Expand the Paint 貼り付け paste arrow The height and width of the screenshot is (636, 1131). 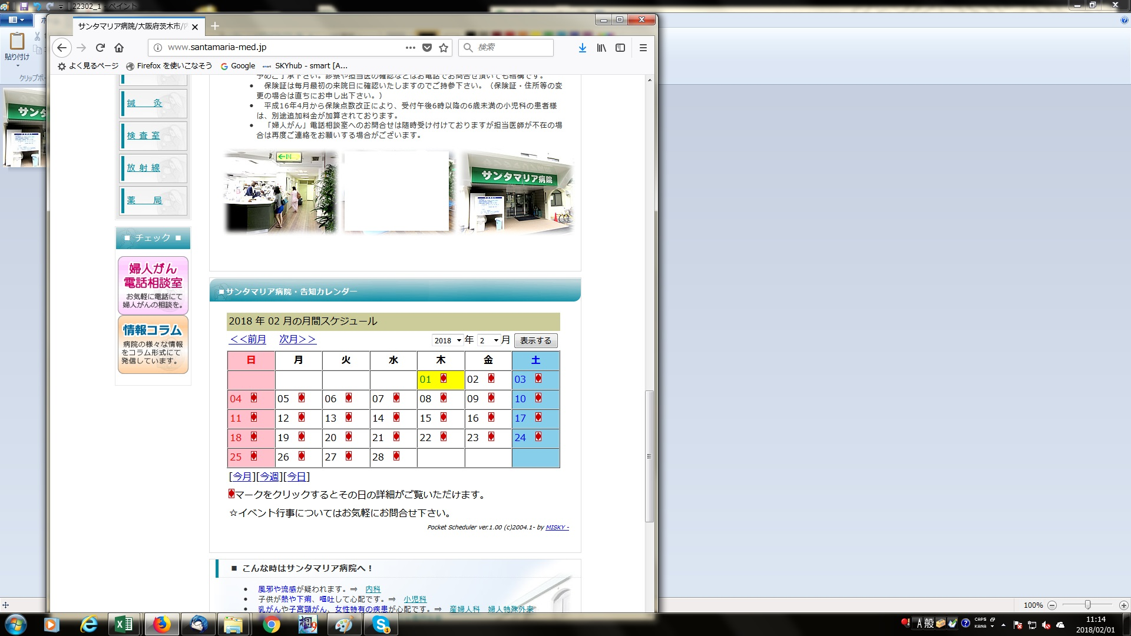point(17,65)
